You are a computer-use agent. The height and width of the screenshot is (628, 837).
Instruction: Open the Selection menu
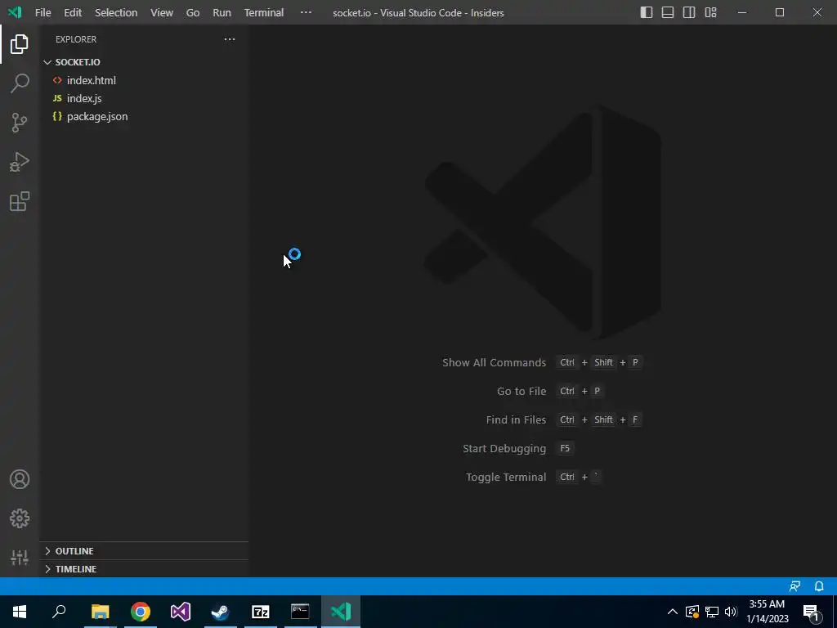coord(116,12)
